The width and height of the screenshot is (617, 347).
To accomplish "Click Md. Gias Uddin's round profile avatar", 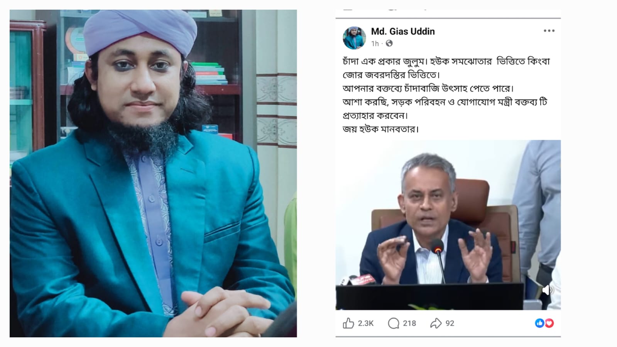I will tap(354, 38).
